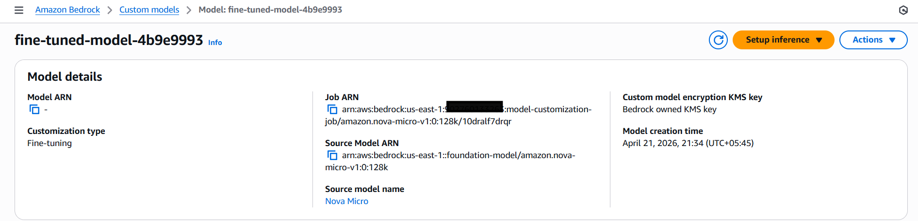
Task: Open the Nova Micro source model link
Action: (x=346, y=201)
